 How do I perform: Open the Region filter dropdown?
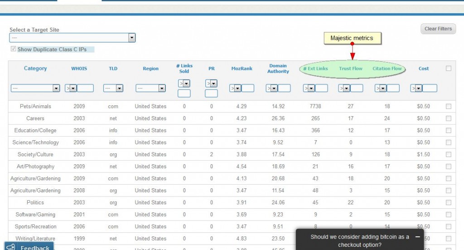pyautogui.click(x=150, y=88)
